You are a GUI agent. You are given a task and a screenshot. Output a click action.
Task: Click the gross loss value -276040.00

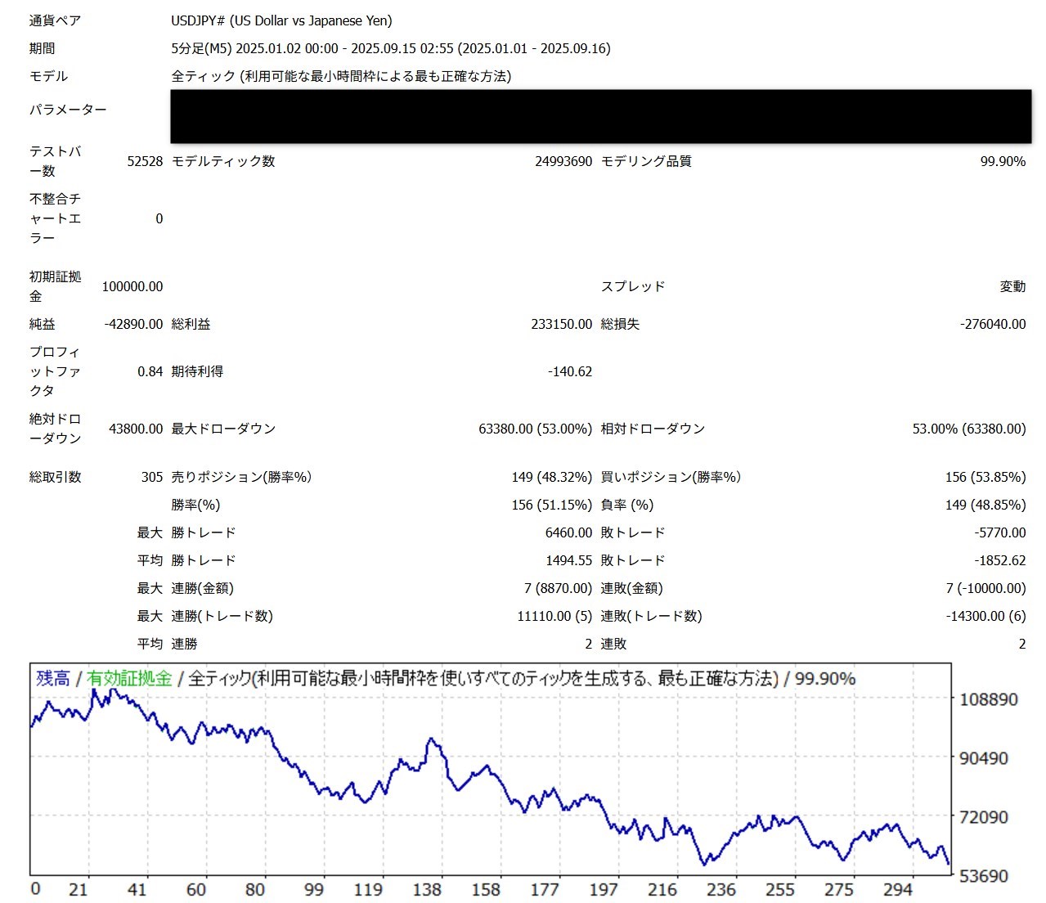click(992, 324)
